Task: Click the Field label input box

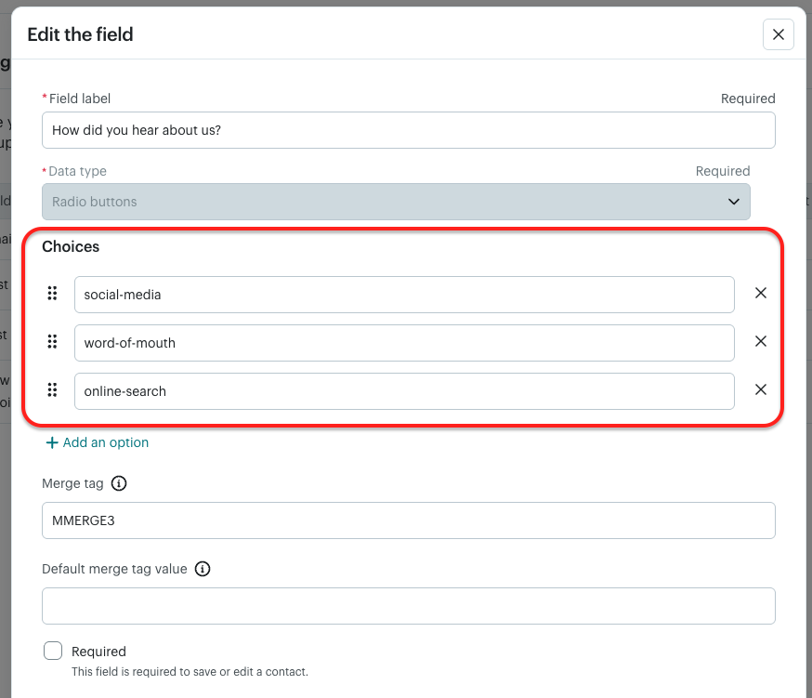Action: 408,130
